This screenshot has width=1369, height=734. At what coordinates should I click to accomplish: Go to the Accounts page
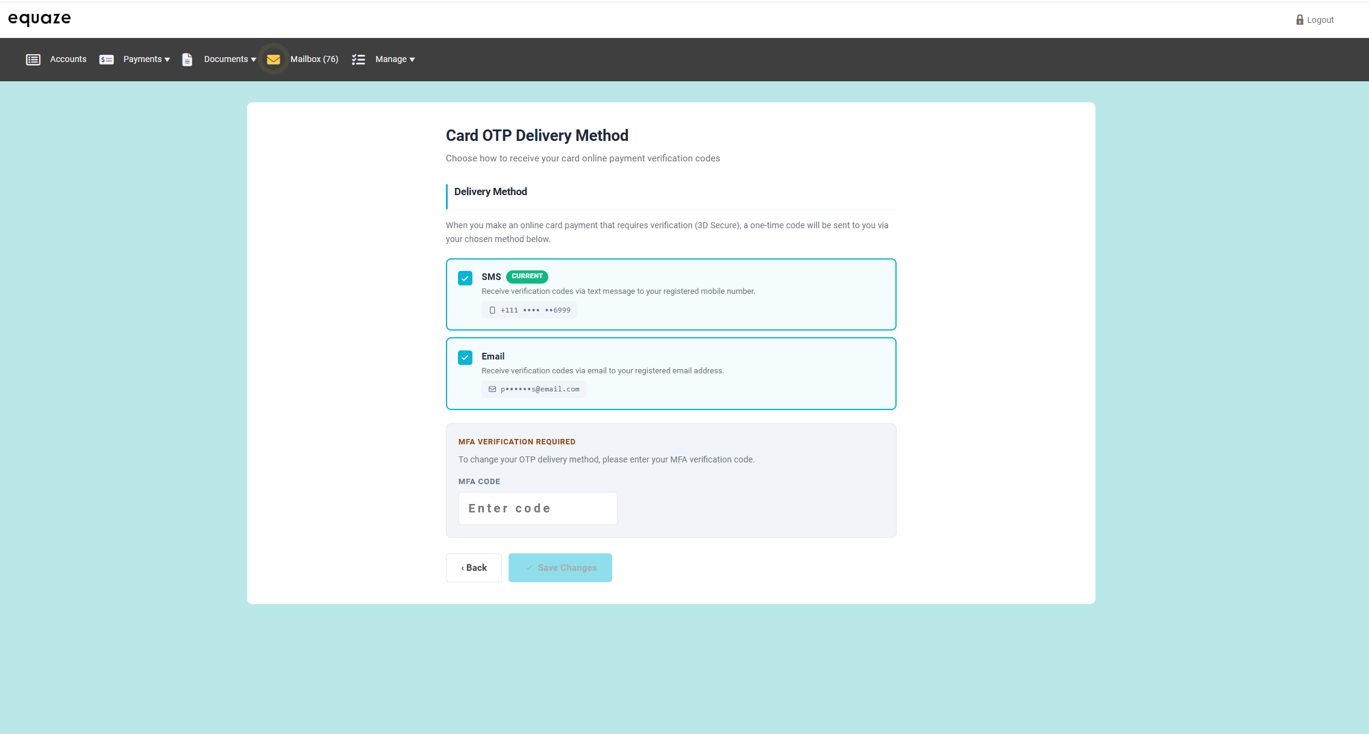[x=68, y=60]
